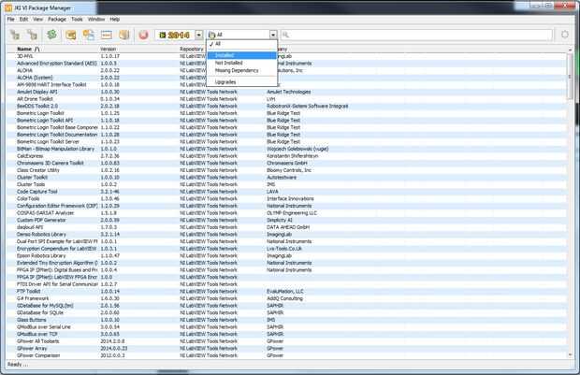Select the 3D-MVL package row

(286, 56)
